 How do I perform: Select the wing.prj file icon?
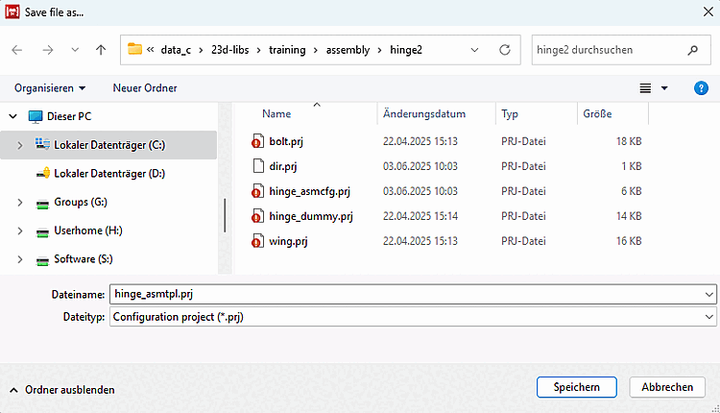pyautogui.click(x=256, y=240)
